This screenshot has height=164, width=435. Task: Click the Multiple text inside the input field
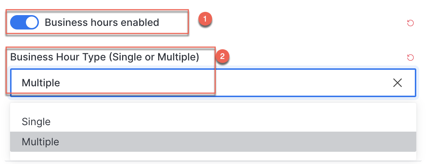point(41,83)
